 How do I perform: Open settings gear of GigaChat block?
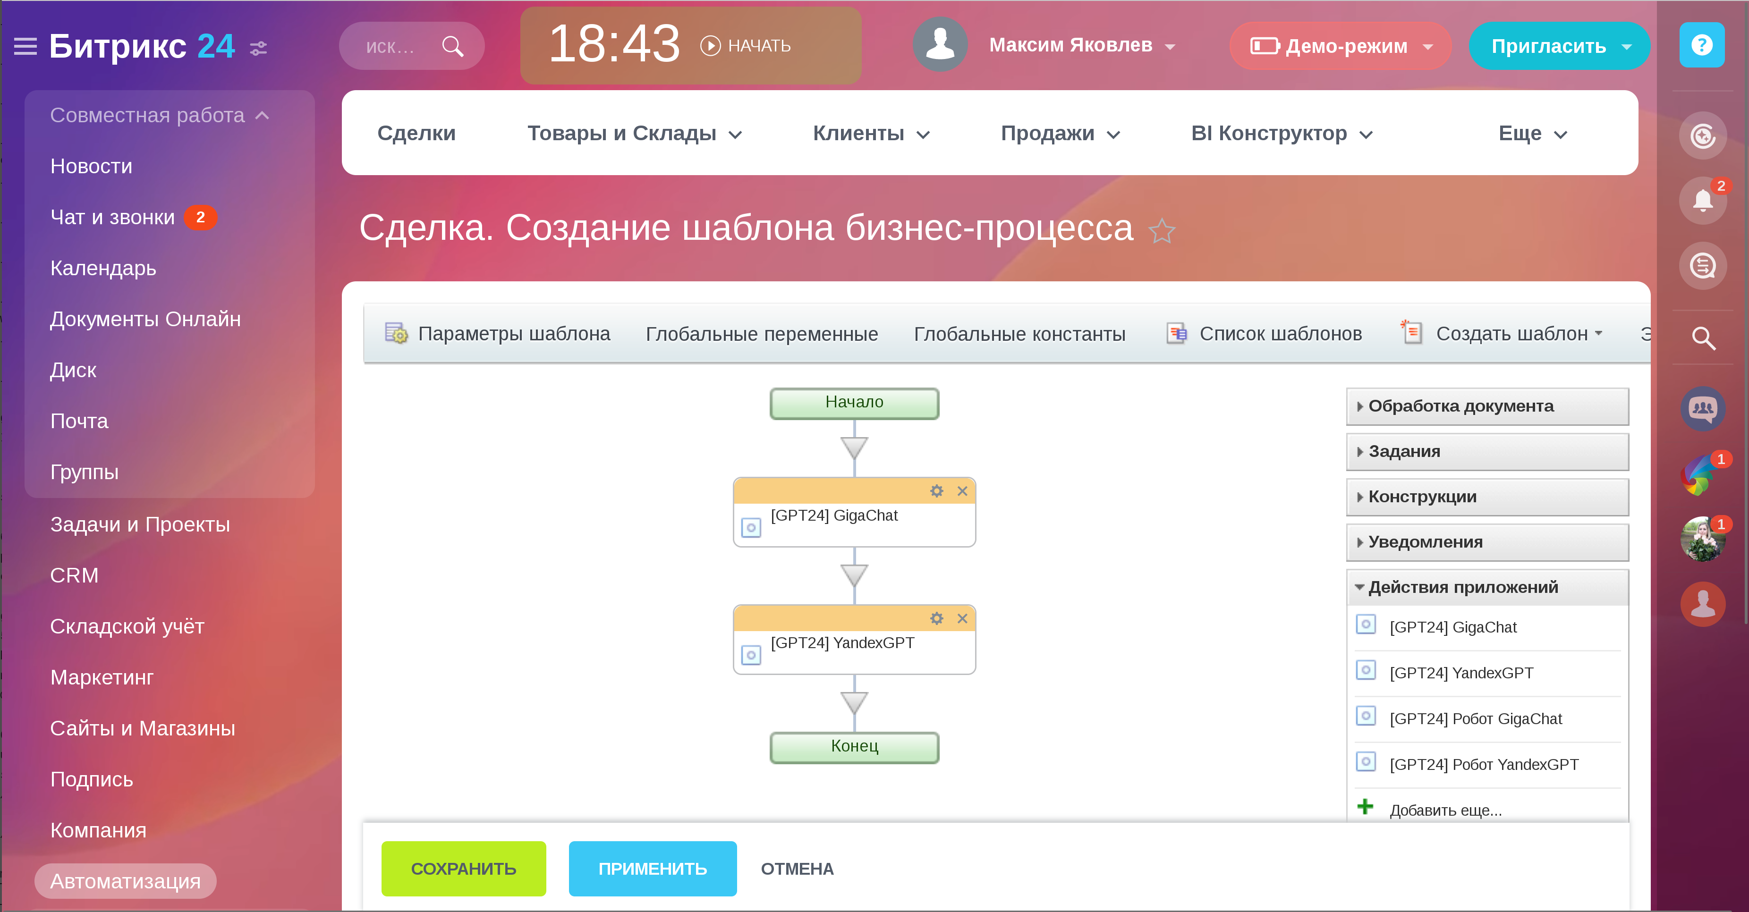coord(936,490)
